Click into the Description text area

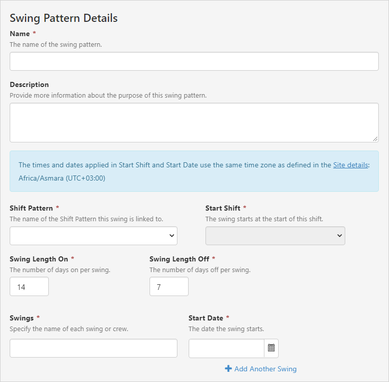194,123
